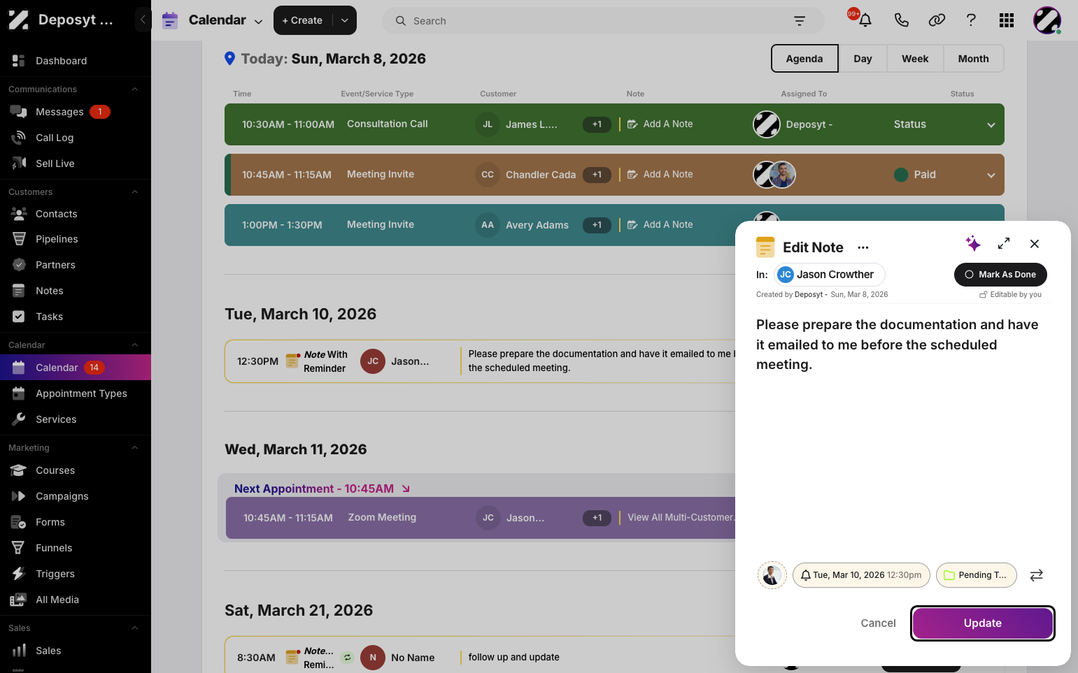This screenshot has width=1078, height=673.
Task: Collapse the Customers sidebar section
Action: click(x=135, y=192)
